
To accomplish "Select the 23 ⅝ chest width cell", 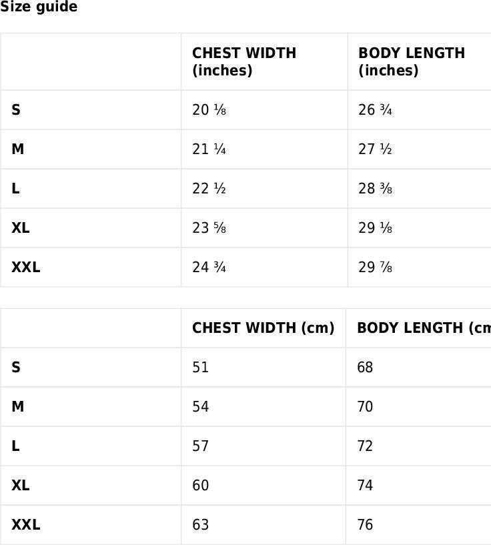I will [x=264, y=228].
